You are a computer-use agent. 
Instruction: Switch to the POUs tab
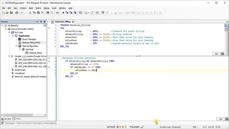[17, 119]
